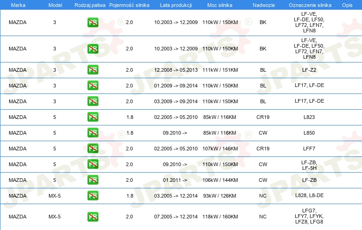This screenshot has width=362, height=230.
Task: Click the NC body cell in the L828 row
Action: (x=263, y=196)
